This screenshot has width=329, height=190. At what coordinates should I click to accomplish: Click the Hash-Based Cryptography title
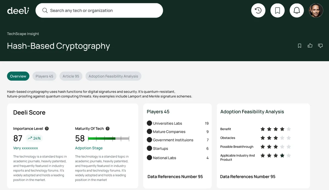point(58,46)
